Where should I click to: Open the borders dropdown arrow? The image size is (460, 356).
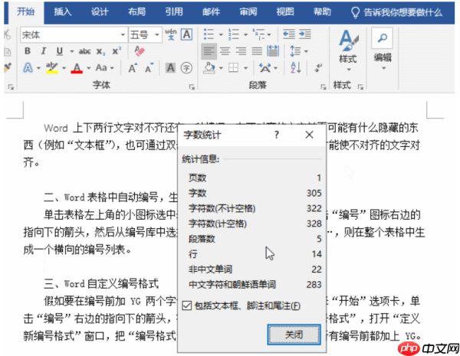[245, 68]
